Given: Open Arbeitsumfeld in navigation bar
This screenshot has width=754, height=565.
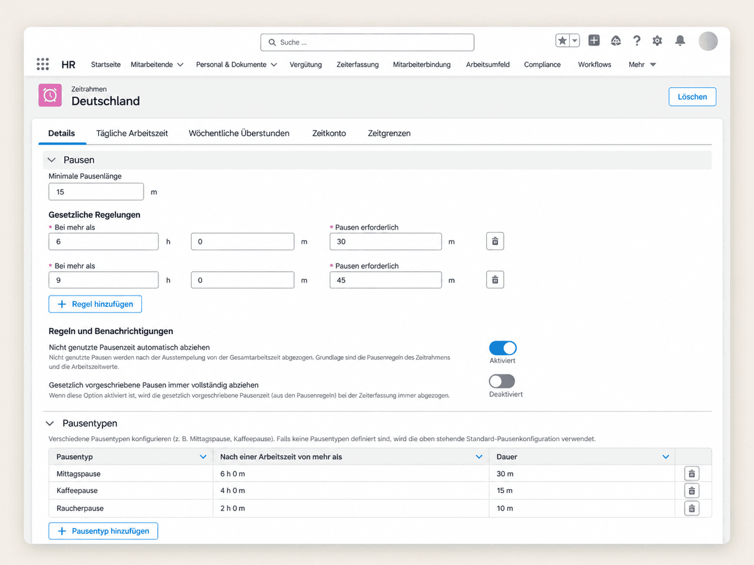Looking at the screenshot, I should pyautogui.click(x=488, y=65).
